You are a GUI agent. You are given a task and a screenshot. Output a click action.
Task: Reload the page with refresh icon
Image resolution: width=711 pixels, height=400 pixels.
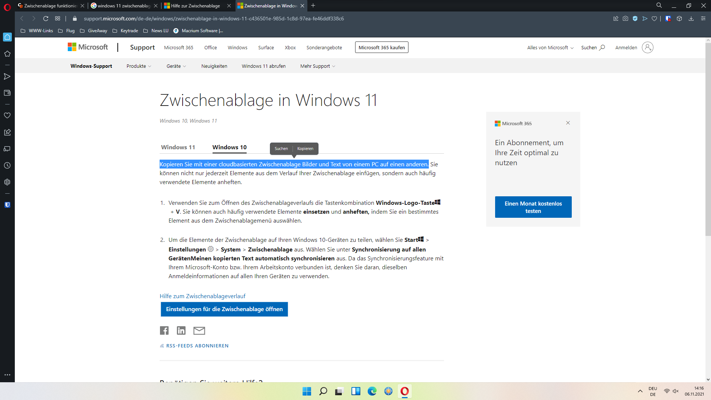46,19
